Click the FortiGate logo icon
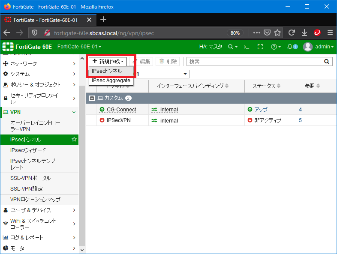The image size is (337, 254). tap(8, 47)
